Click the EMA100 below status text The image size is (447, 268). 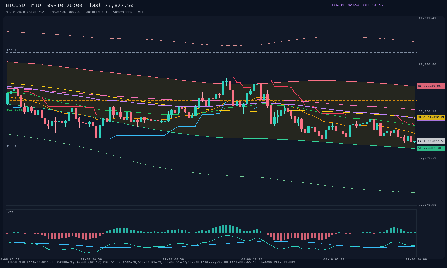(345, 5)
